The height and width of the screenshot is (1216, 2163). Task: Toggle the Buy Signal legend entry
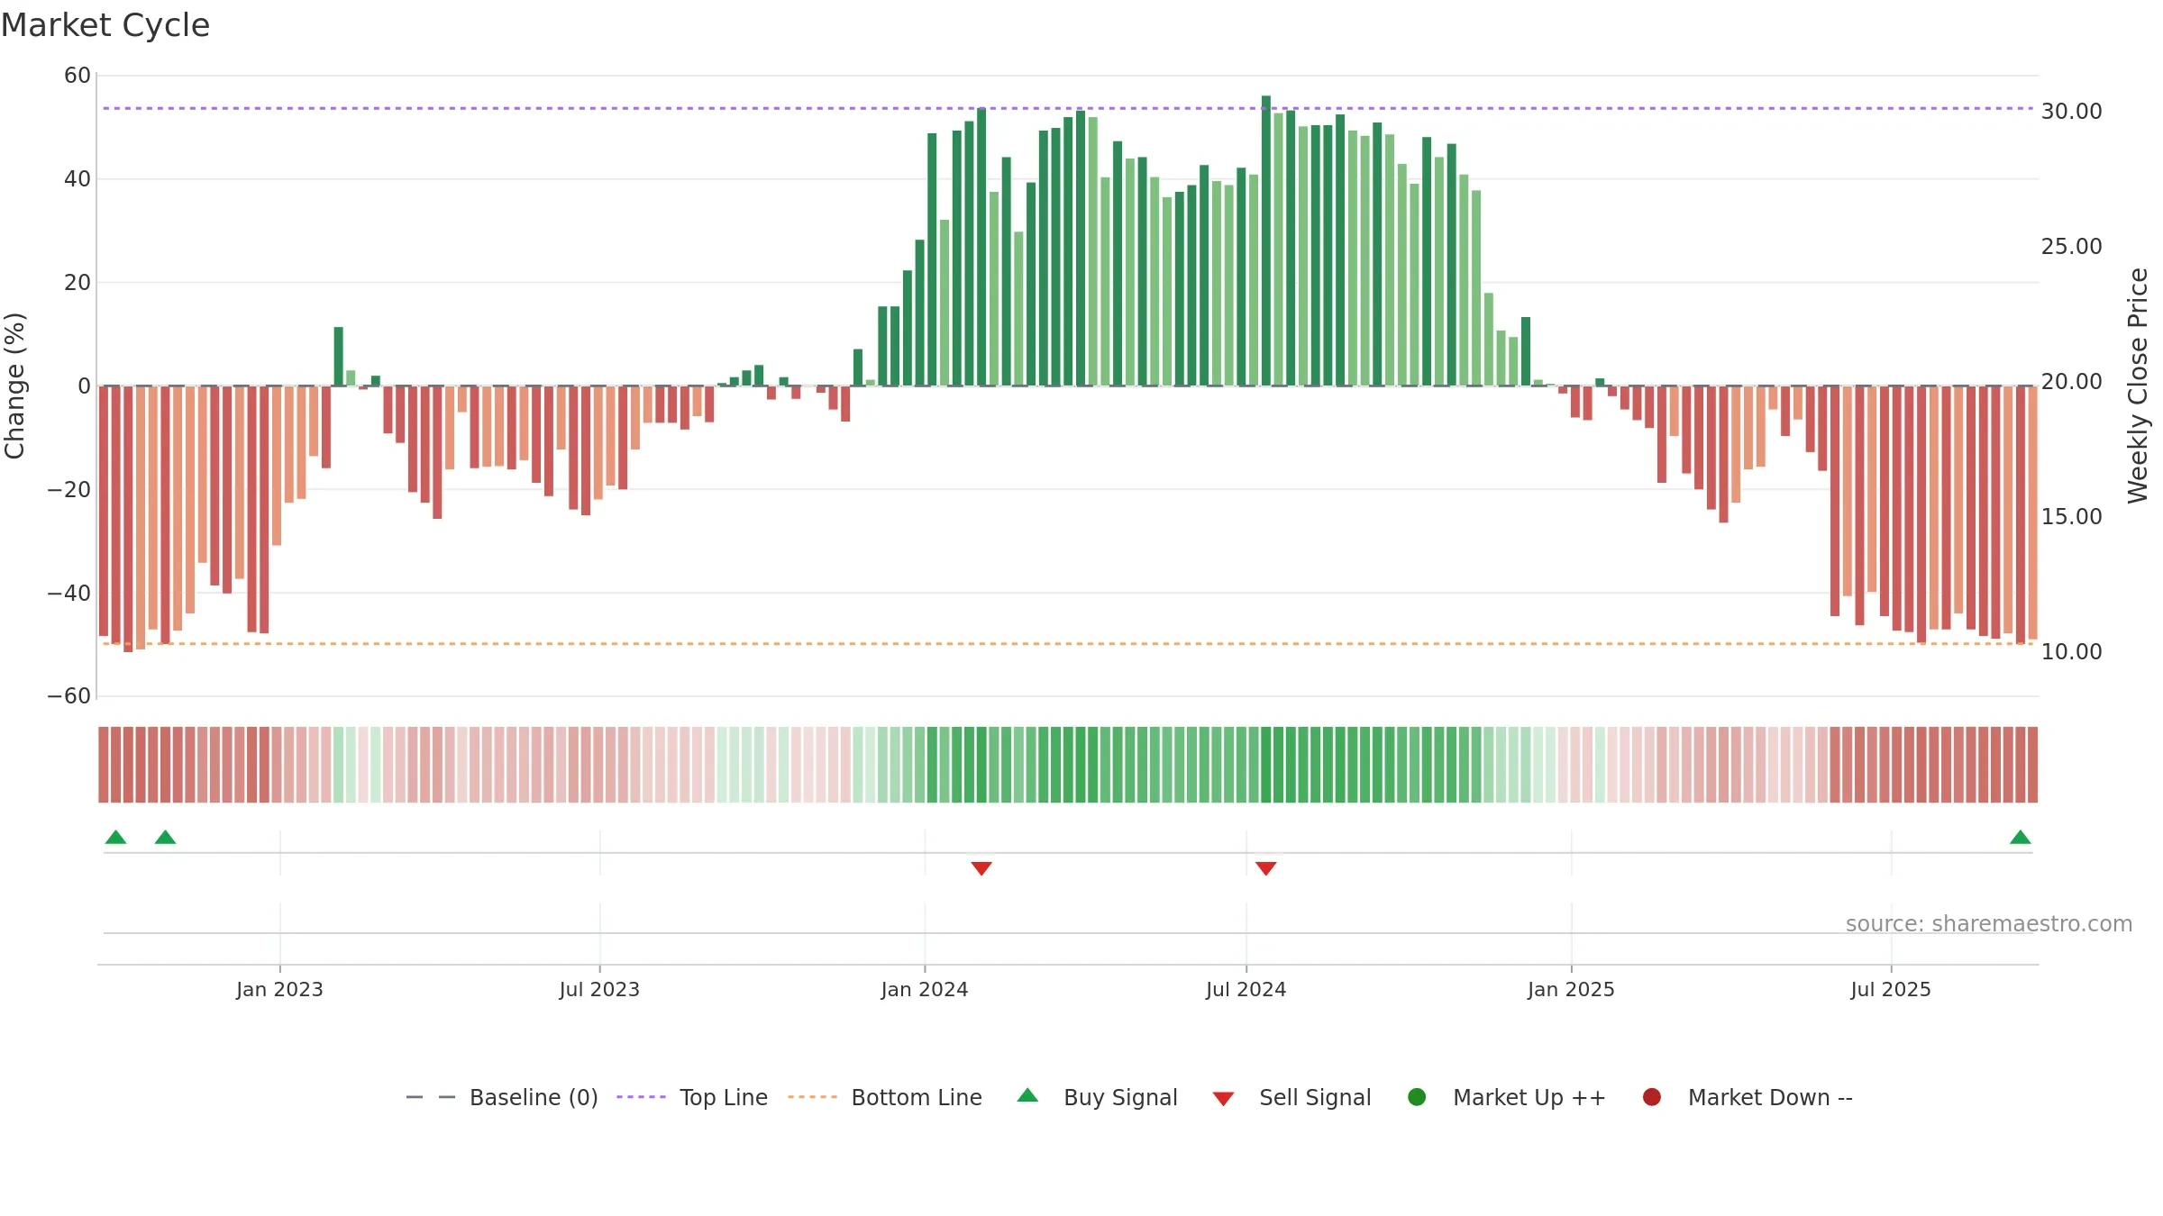[x=1097, y=1097]
